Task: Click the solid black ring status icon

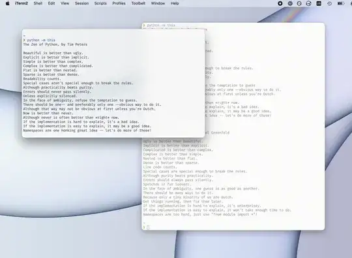Action: coord(280,3)
